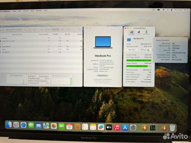The image size is (191, 143).
Task: Click MacBook Pro image in About window
Action: click(103, 42)
